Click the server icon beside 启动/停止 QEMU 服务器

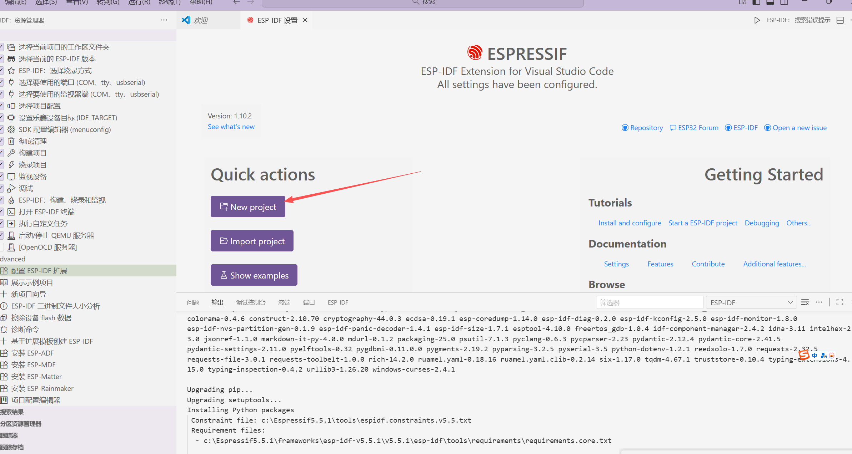pos(11,235)
